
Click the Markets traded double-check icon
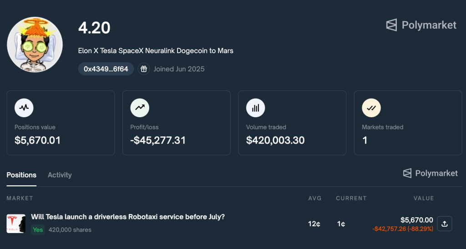pyautogui.click(x=371, y=108)
